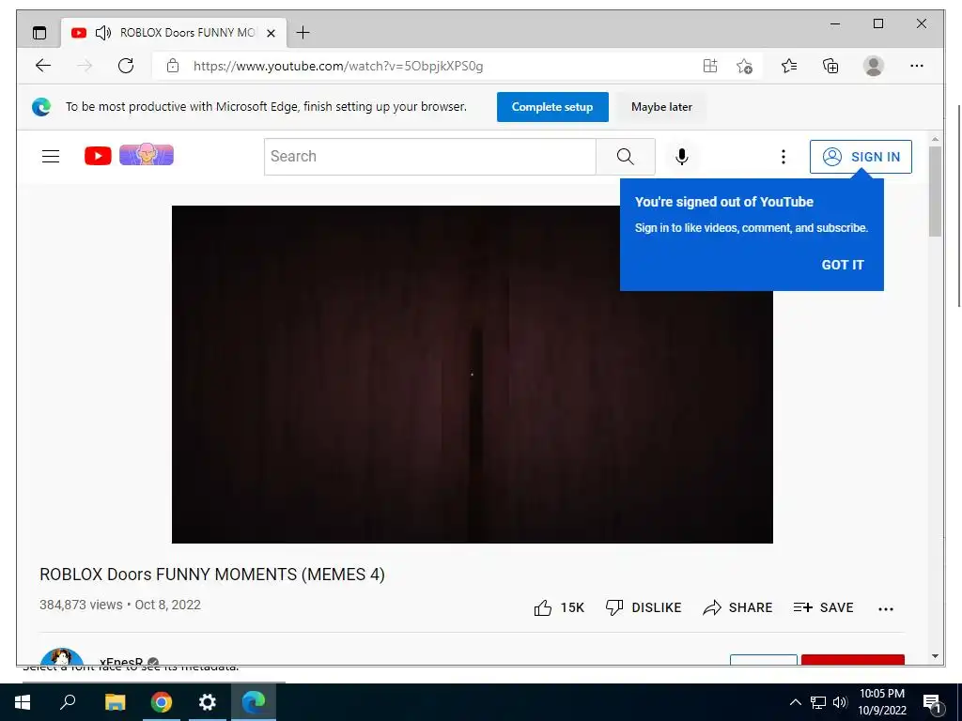The height and width of the screenshot is (721, 962).
Task: Open the network status tray icon
Action: pyautogui.click(x=818, y=702)
